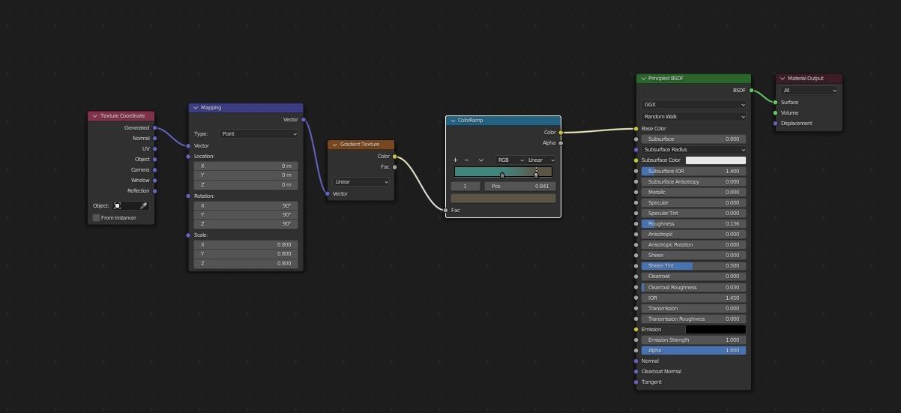The height and width of the screenshot is (413, 901).
Task: Click the Window output socket
Action: coord(155,180)
